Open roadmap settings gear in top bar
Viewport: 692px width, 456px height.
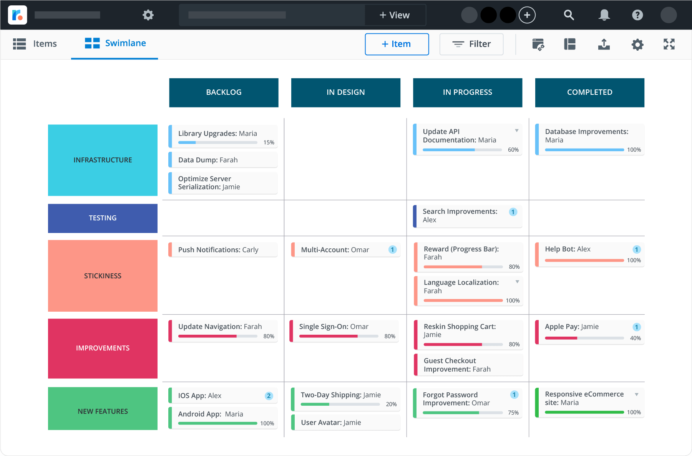point(148,15)
